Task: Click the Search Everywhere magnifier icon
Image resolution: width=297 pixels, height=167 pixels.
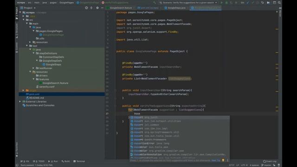Action: 279,3
